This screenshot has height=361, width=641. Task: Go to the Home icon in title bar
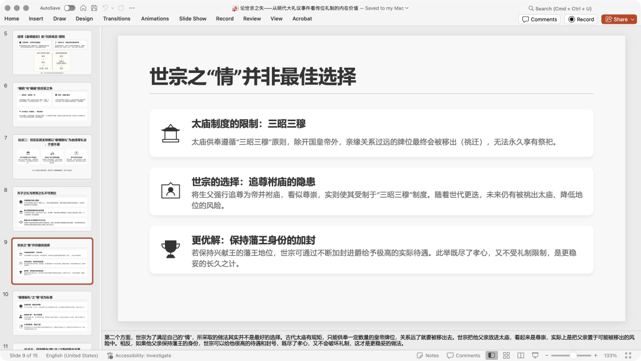(x=84, y=8)
